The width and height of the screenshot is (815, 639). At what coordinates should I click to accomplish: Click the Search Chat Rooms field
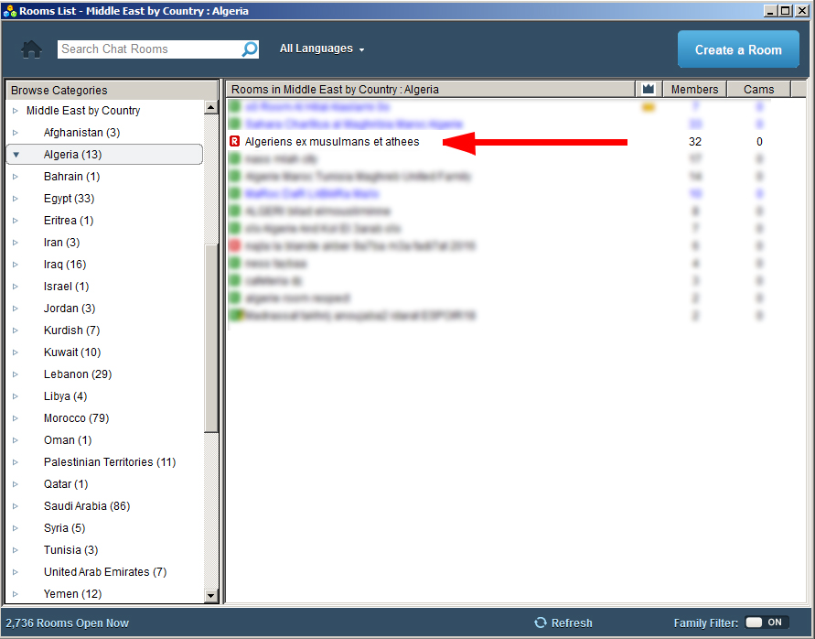(148, 49)
